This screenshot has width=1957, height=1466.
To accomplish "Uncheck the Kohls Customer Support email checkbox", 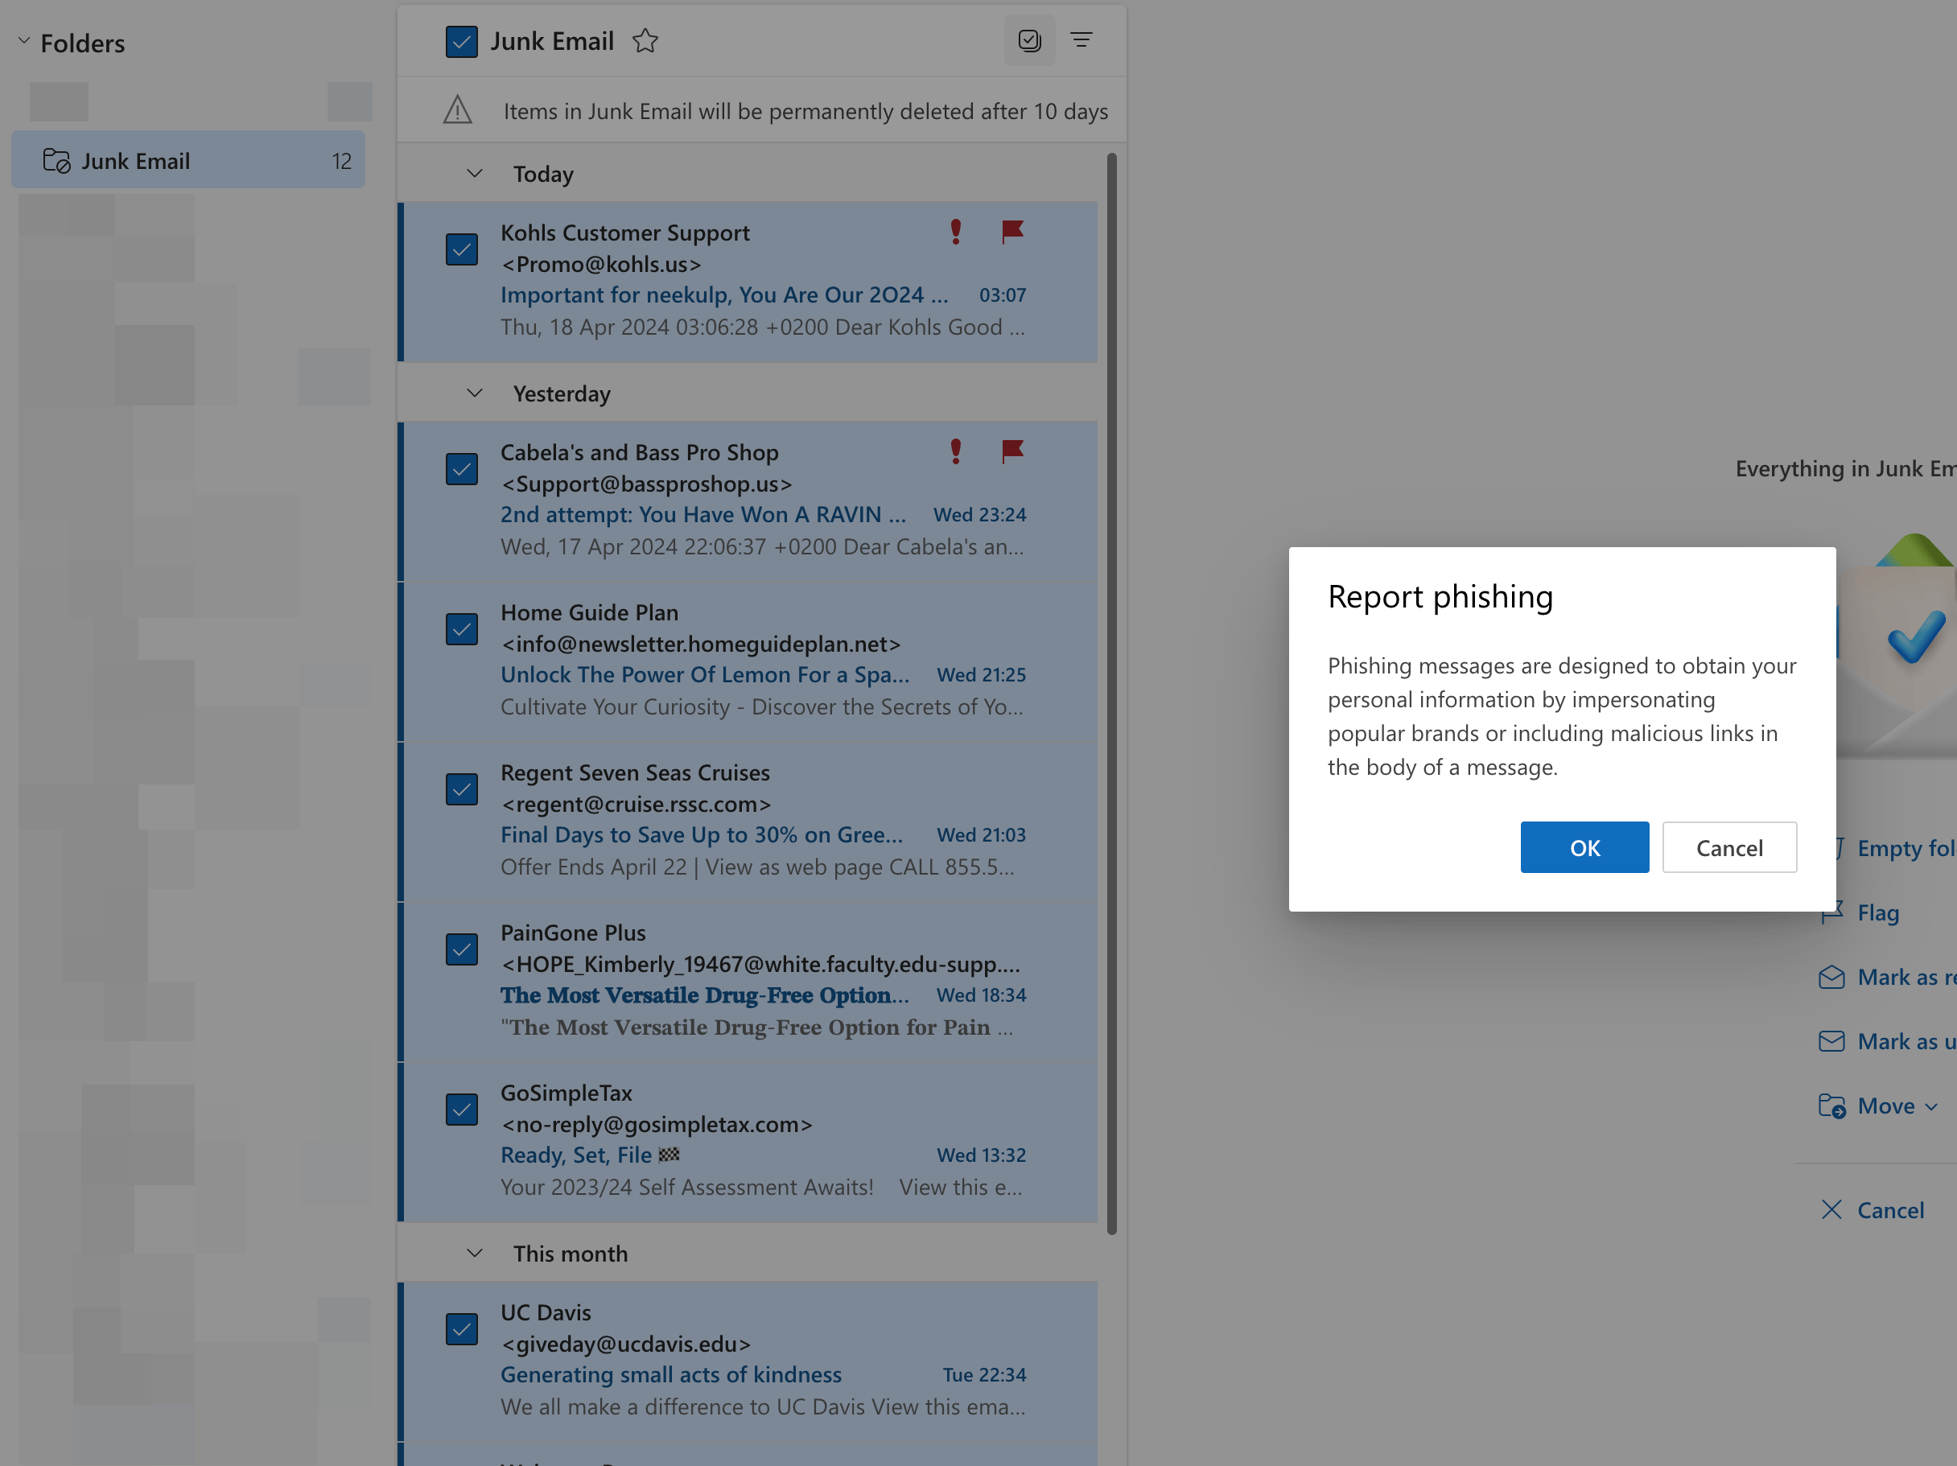I will [462, 249].
